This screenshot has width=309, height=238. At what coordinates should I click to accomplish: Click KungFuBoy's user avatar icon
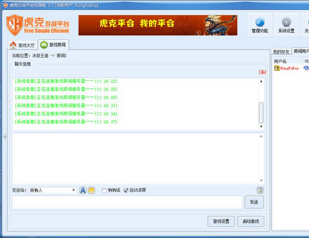276,68
